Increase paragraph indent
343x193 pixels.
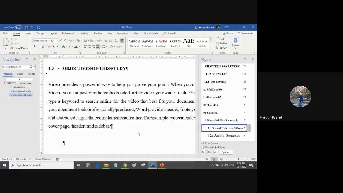[110, 41]
